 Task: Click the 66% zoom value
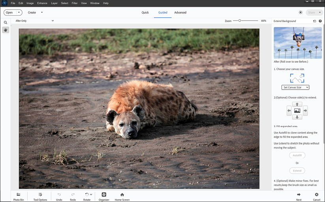point(264,21)
